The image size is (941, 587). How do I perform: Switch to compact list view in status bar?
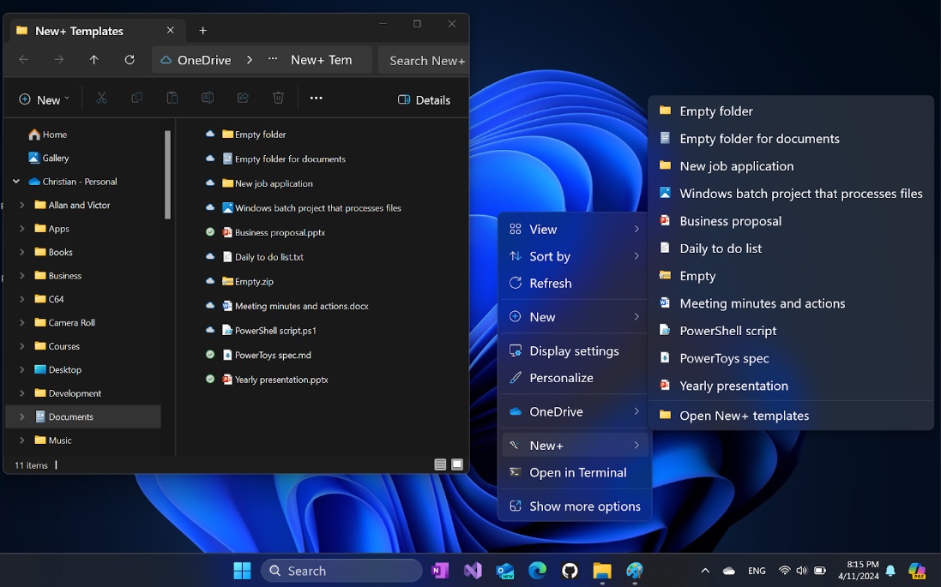pos(440,464)
